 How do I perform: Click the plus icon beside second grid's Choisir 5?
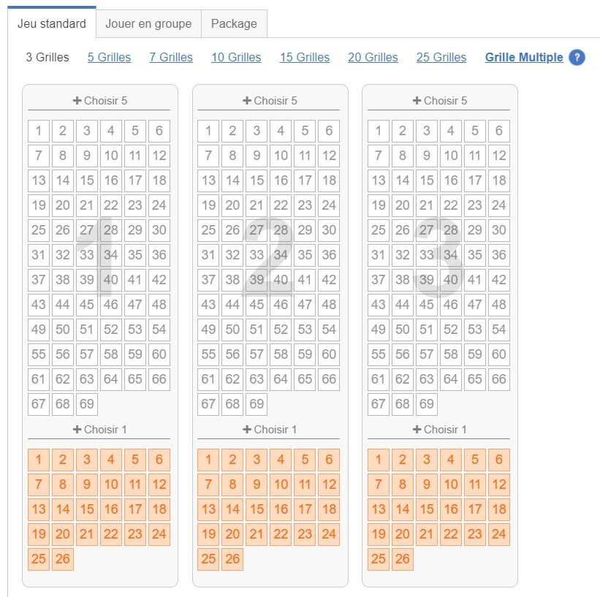247,101
